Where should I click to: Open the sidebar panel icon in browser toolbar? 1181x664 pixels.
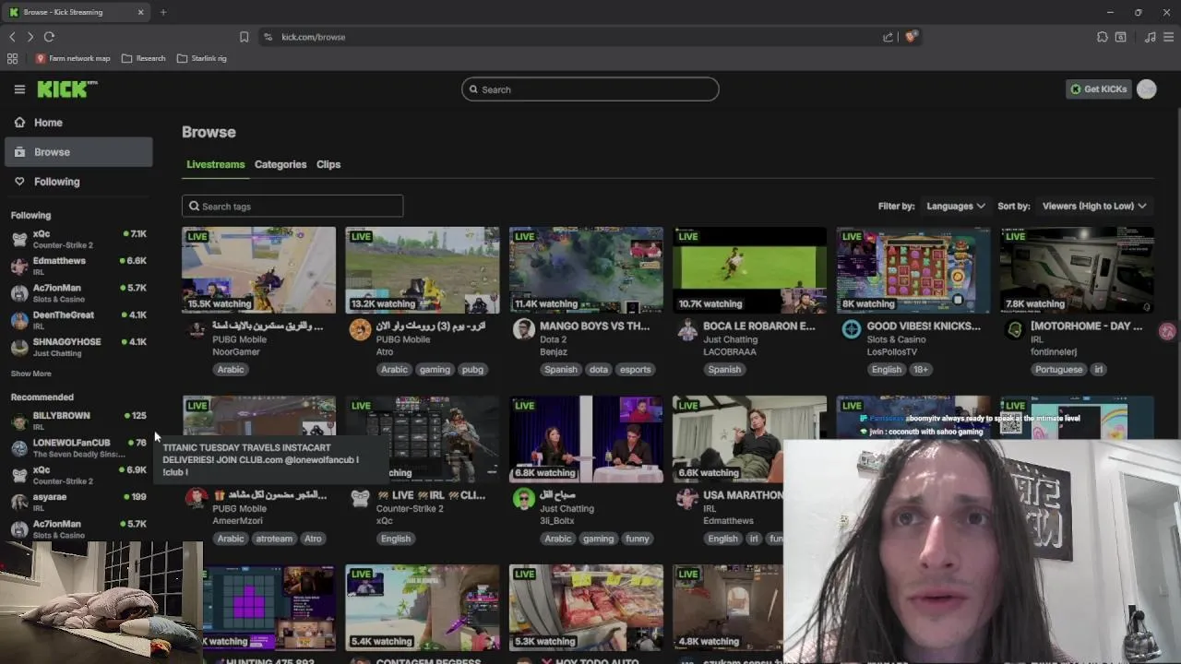tap(1120, 37)
